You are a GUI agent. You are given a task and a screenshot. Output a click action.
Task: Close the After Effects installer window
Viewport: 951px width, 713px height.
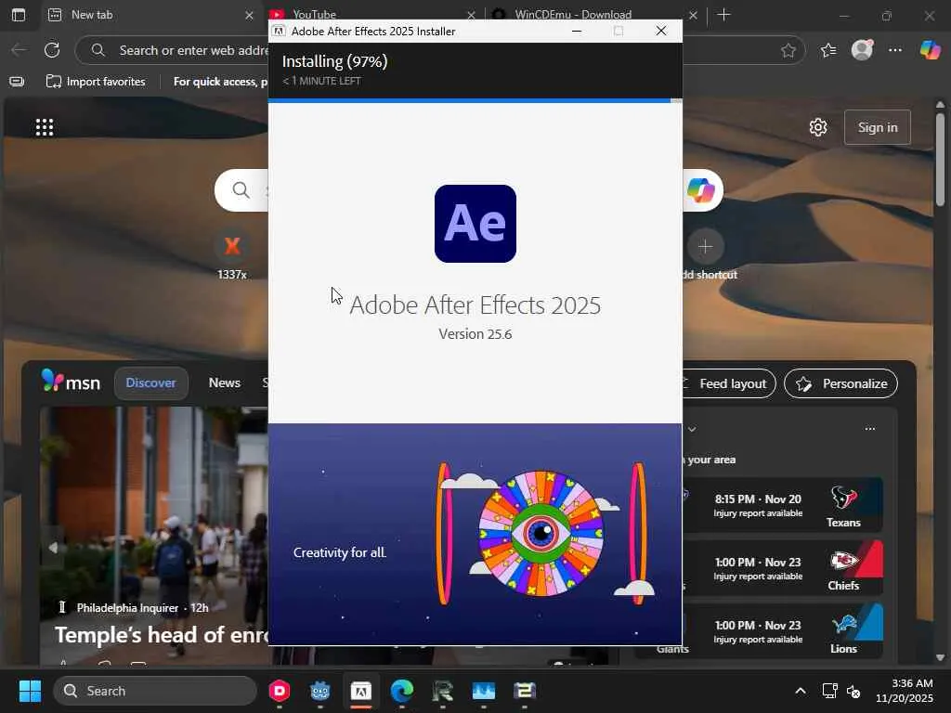coord(661,31)
